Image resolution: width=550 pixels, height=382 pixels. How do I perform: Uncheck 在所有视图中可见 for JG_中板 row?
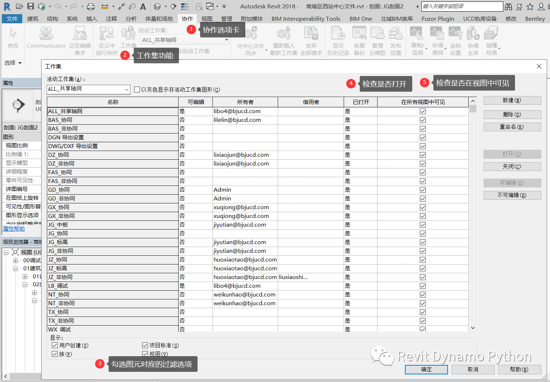point(423,225)
